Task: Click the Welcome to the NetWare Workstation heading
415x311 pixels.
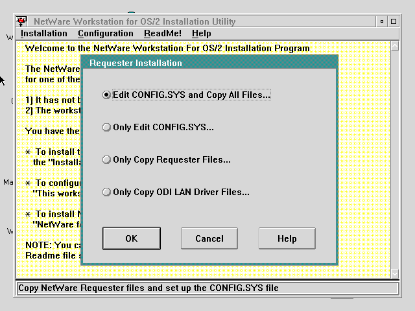Action: pyautogui.click(x=167, y=48)
